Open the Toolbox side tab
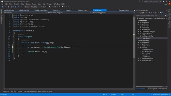 (x=2, y=11)
